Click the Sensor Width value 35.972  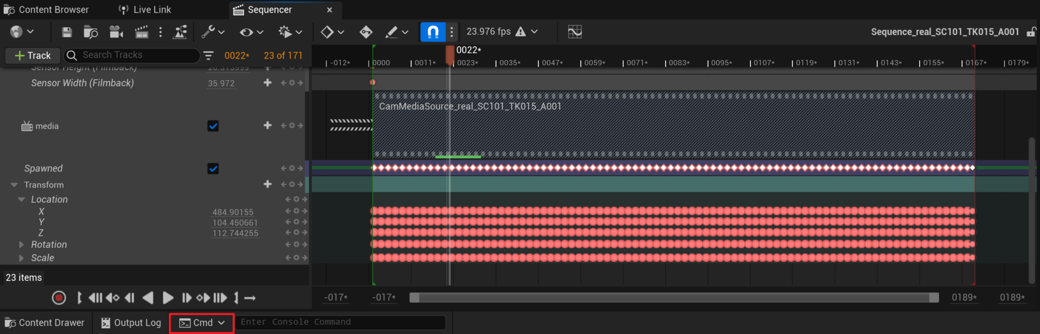[x=221, y=83]
